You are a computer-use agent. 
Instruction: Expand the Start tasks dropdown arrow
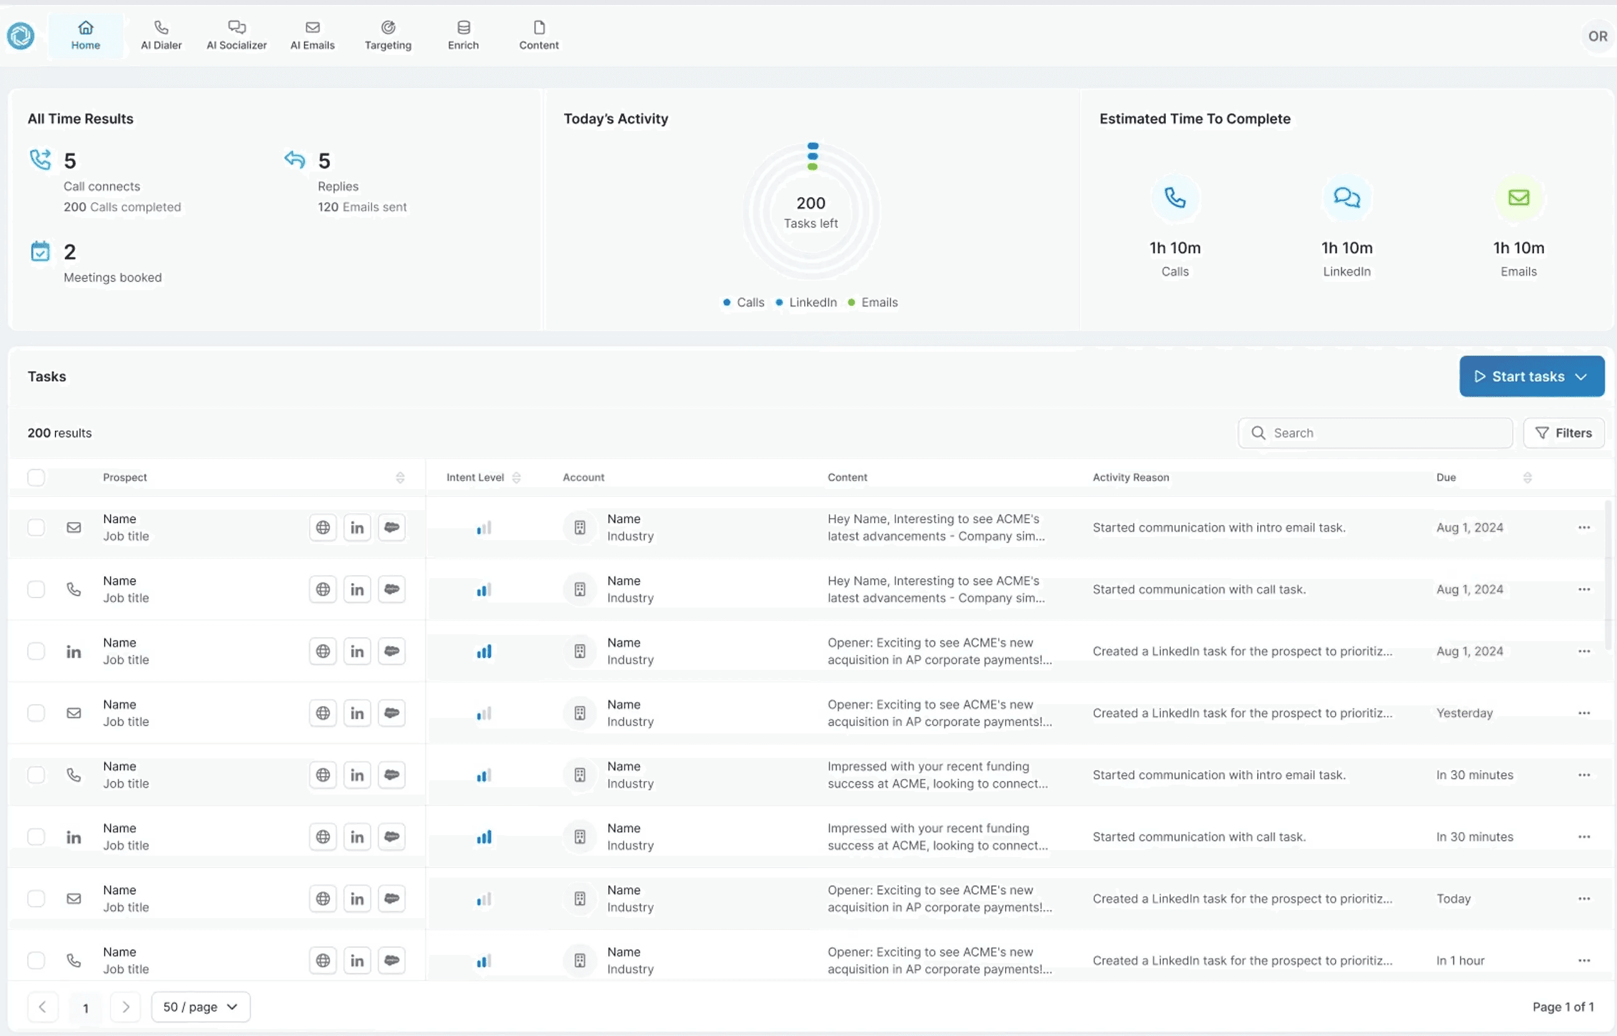click(x=1581, y=377)
